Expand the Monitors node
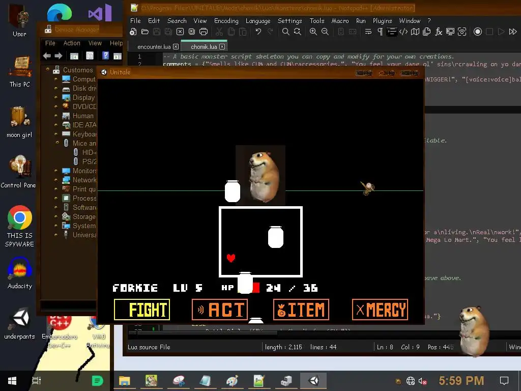 pos(56,171)
